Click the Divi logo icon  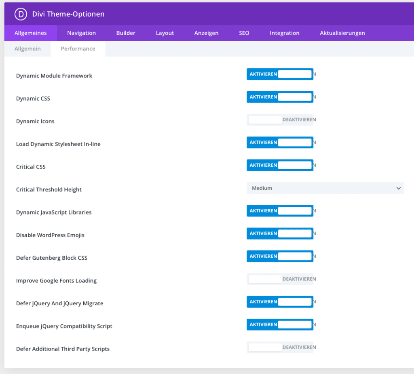(19, 14)
